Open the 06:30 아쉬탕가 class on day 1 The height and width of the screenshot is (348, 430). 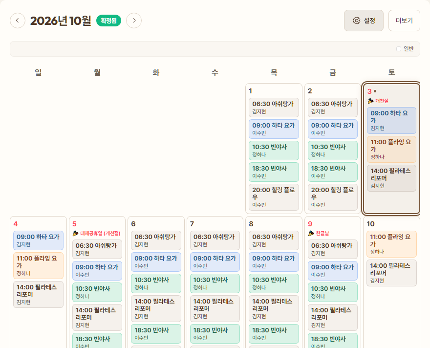(x=274, y=108)
